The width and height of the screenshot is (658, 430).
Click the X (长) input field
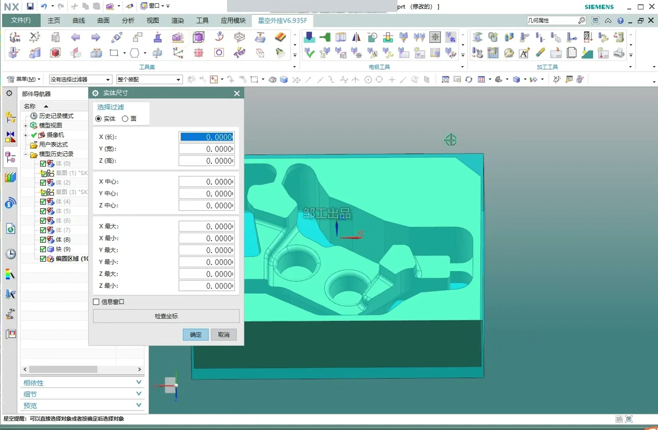click(x=206, y=137)
